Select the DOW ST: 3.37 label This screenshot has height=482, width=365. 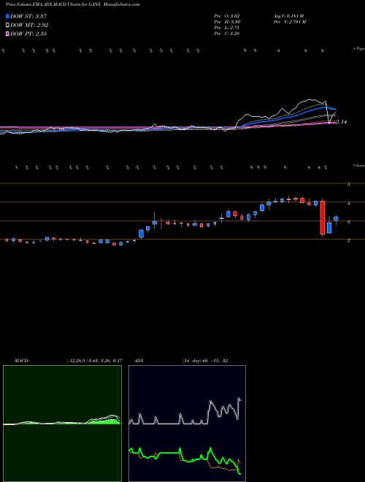pos(28,16)
